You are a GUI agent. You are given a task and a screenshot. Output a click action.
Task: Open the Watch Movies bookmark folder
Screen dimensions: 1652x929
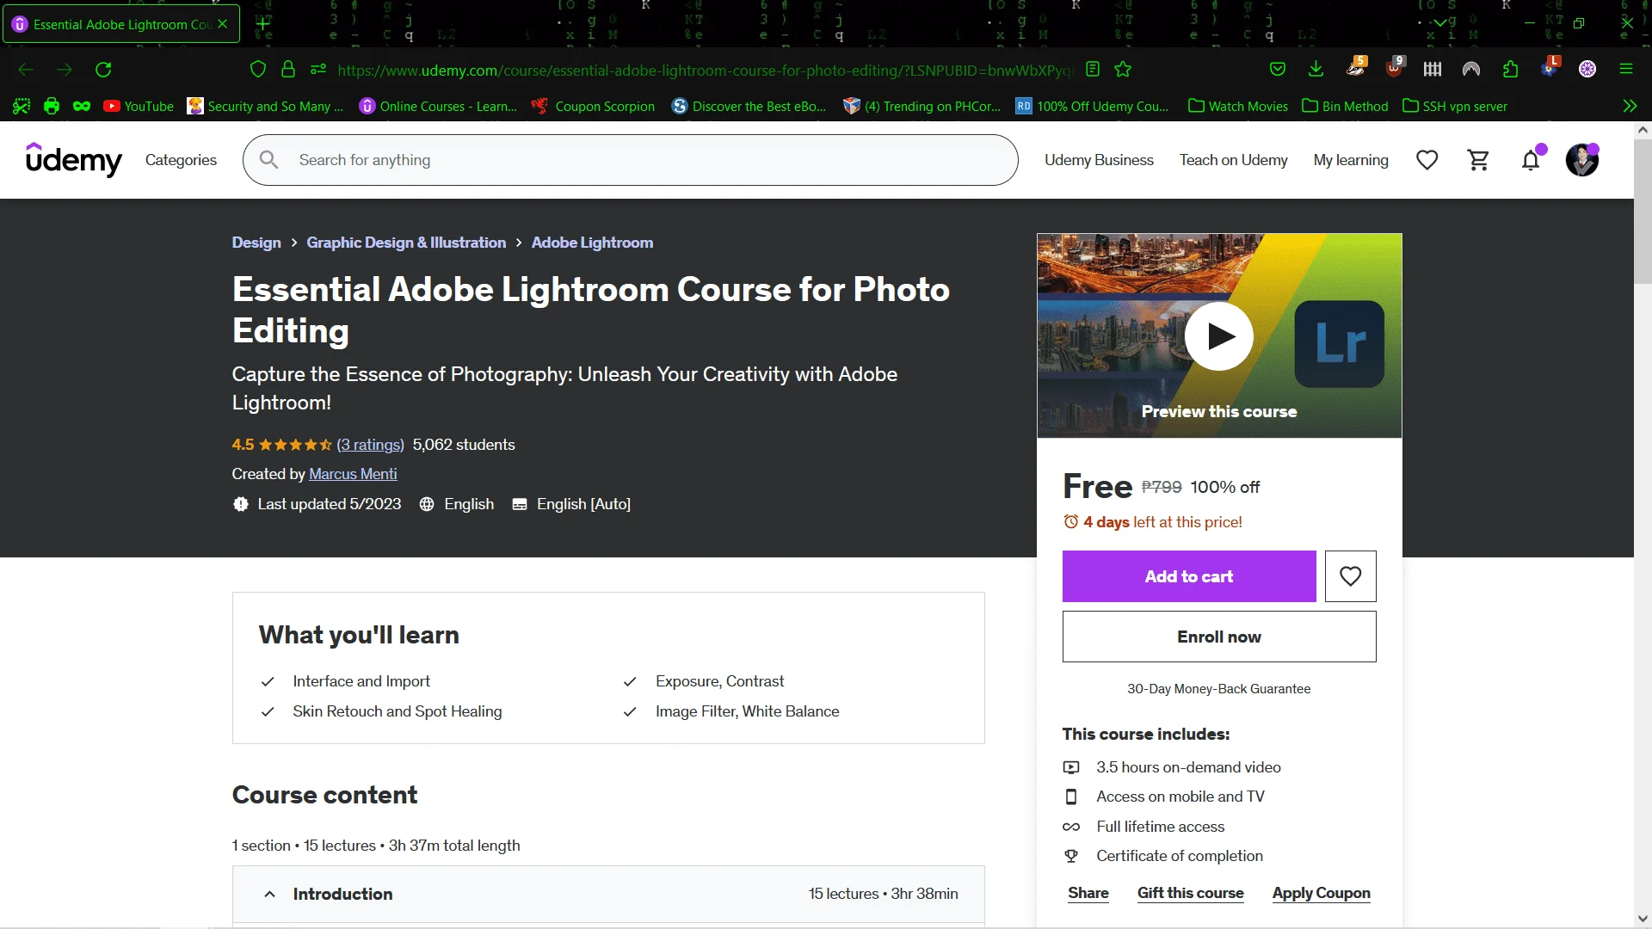coord(1237,106)
